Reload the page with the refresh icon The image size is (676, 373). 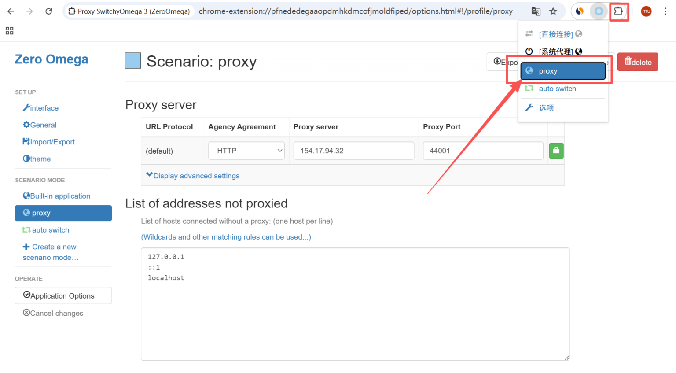(49, 11)
